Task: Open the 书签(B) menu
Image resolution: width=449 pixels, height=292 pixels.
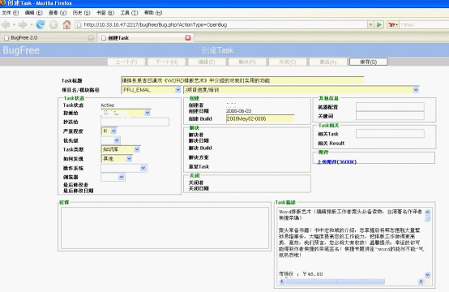Action: tap(105, 13)
